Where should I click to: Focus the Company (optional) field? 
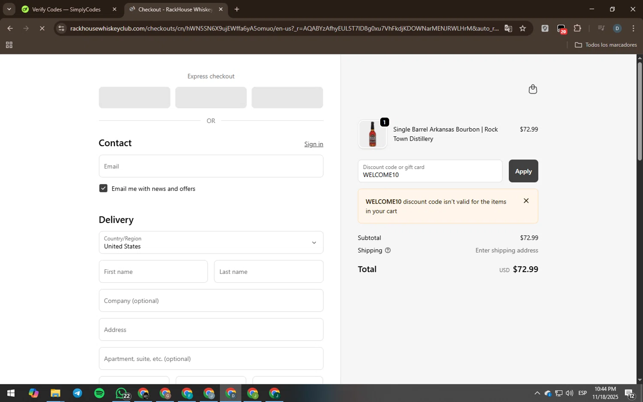coord(211,300)
